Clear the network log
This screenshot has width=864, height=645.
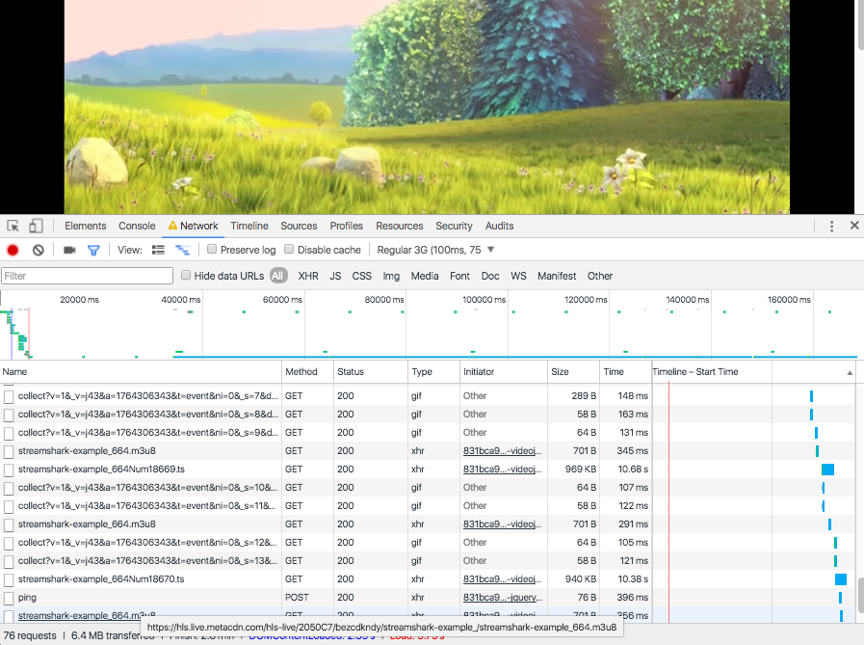tap(38, 250)
